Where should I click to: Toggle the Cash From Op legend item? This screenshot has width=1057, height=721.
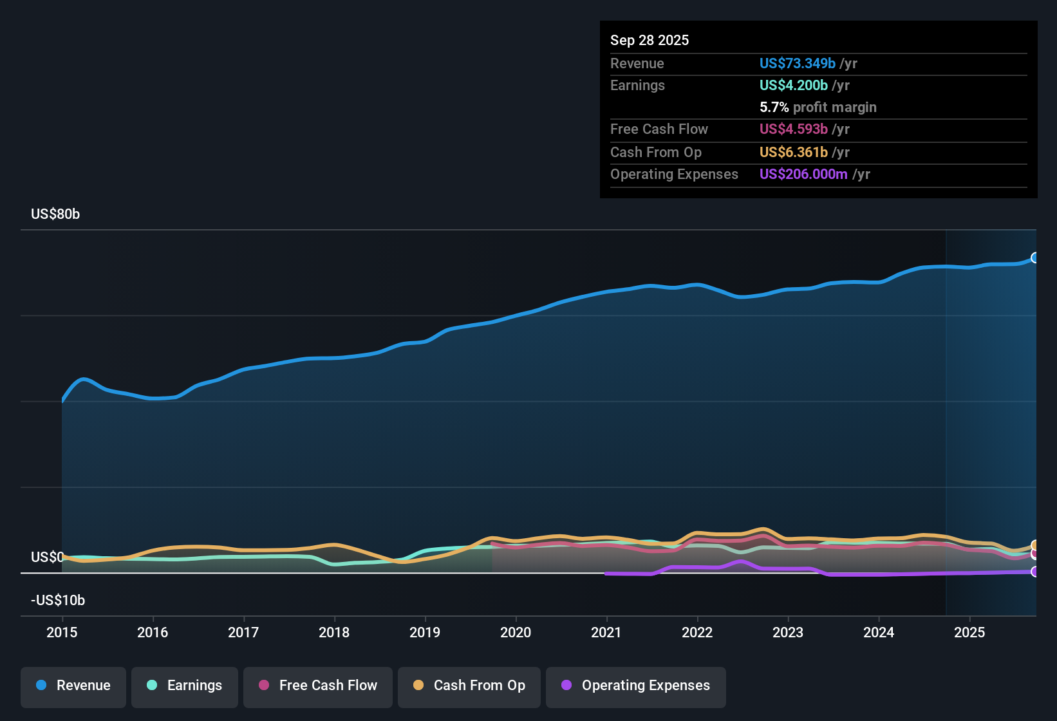[x=469, y=687]
